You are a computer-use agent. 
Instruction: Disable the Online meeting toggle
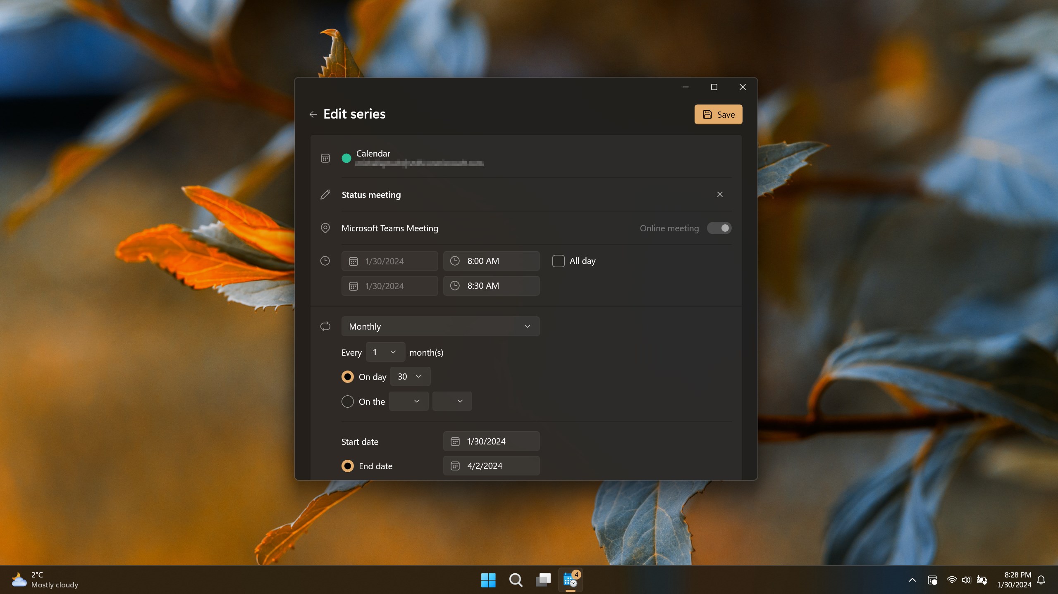719,228
